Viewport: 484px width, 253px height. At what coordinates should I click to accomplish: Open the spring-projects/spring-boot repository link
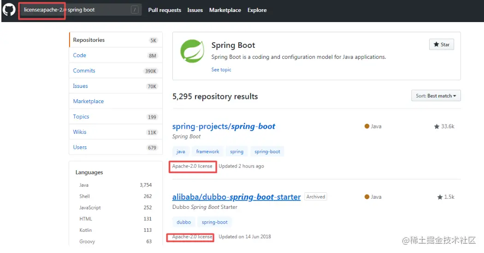pyautogui.click(x=224, y=126)
